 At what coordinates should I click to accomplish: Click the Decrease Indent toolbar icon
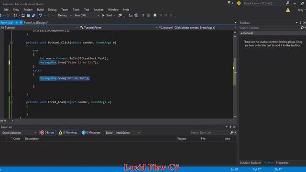[x=143, y=15]
